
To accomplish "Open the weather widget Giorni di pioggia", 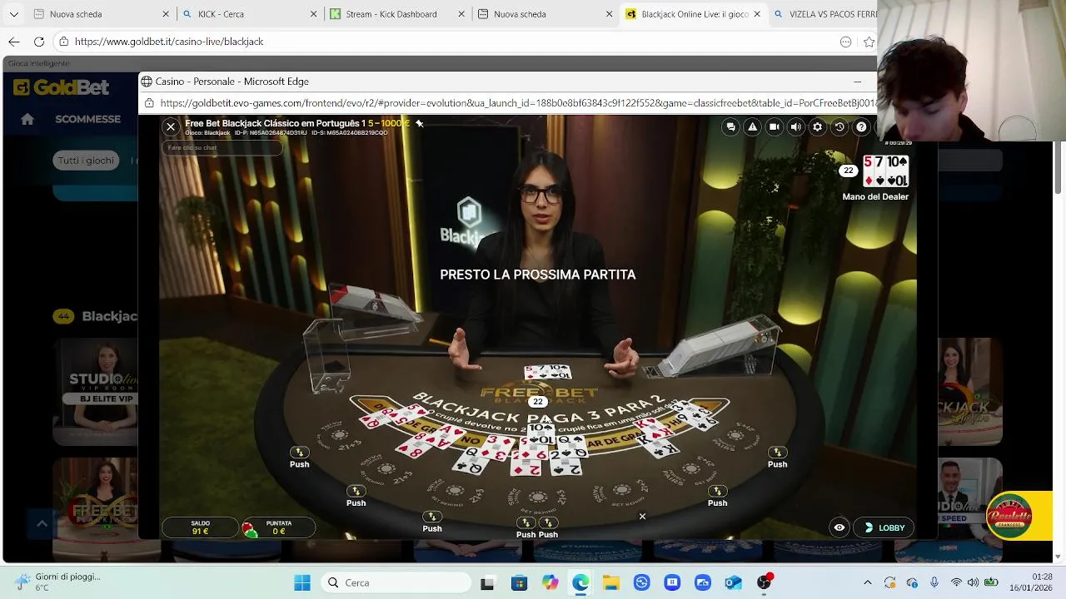I will (58, 582).
